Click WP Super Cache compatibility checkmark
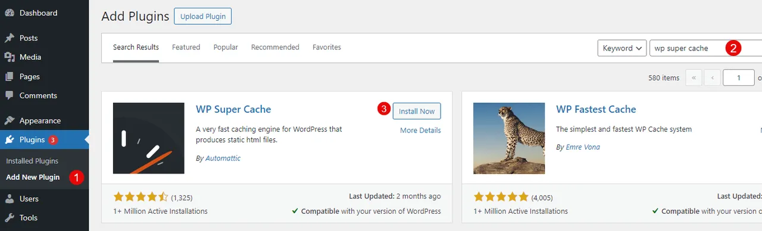The width and height of the screenshot is (762, 231). tap(295, 211)
